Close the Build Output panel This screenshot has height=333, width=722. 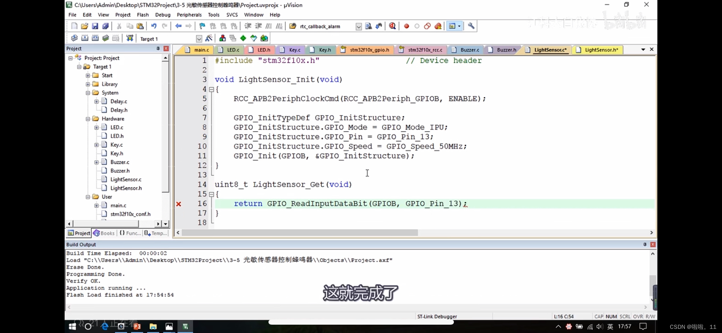click(653, 245)
